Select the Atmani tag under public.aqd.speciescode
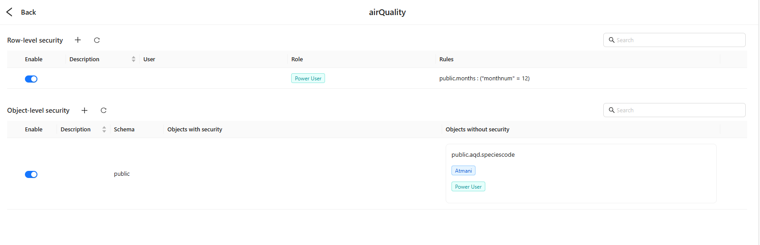This screenshot has width=760, height=245. coord(463,170)
